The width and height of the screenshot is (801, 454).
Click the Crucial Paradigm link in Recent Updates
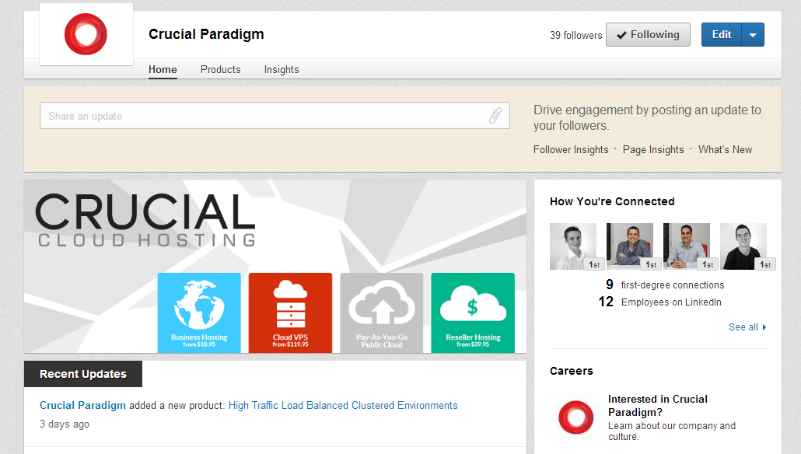click(82, 406)
